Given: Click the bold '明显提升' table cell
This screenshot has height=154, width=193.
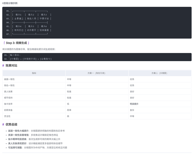Looking at the screenshot, I should [134, 104].
